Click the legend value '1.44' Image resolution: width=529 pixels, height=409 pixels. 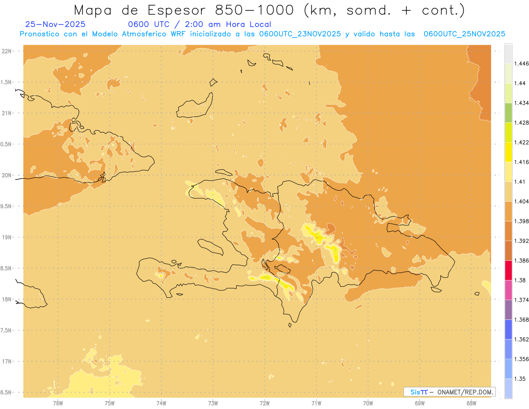[520, 83]
